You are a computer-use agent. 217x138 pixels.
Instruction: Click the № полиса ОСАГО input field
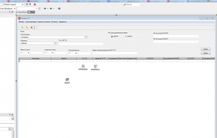tap(176, 41)
